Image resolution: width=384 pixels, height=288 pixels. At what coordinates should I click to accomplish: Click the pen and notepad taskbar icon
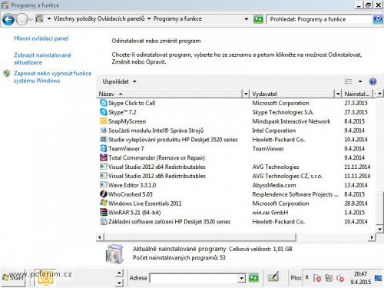pyautogui.click(x=273, y=277)
